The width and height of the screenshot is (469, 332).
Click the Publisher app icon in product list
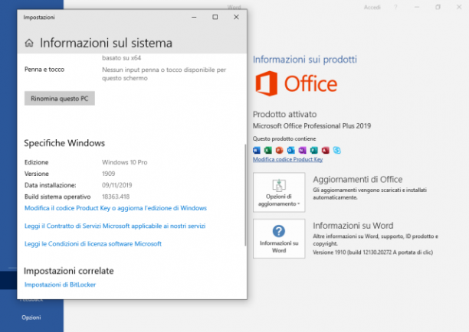(313, 150)
